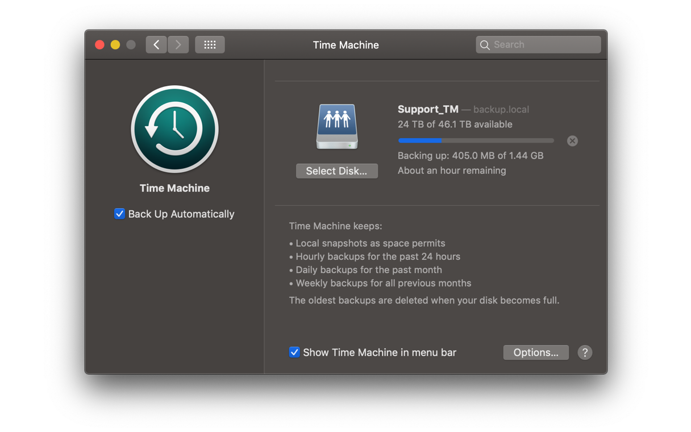Screen dimensions: 691x432
Task: Click the magnifying glass search icon
Action: pos(485,45)
